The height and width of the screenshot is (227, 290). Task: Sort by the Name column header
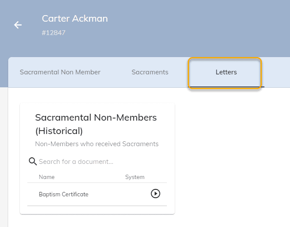tap(47, 177)
